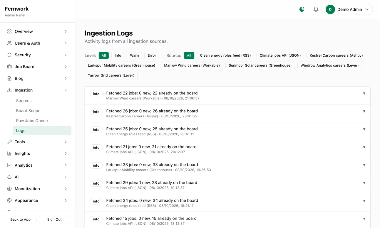Expand the Fetched 29 jobs log arrow
The height and width of the screenshot is (228, 380).
coord(364,183)
